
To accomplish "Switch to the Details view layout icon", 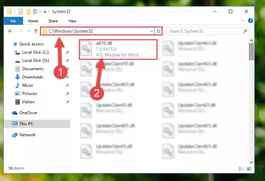I will click(241, 169).
